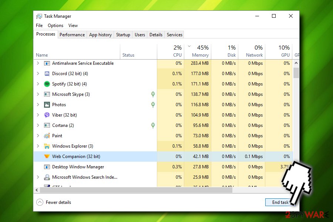Select the Processes tab
This screenshot has height=222, width=333.
point(46,34)
